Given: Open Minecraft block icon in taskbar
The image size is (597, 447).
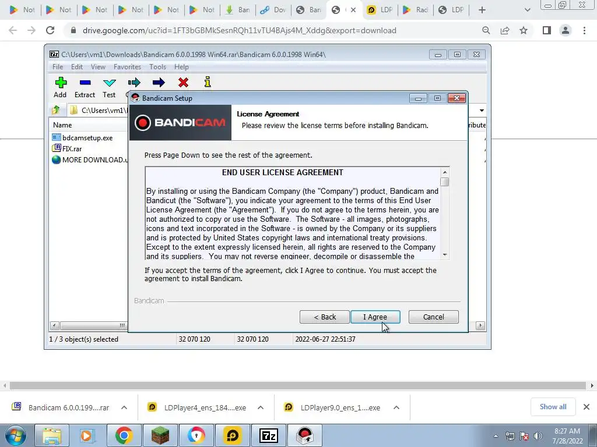Looking at the screenshot, I should tap(160, 435).
